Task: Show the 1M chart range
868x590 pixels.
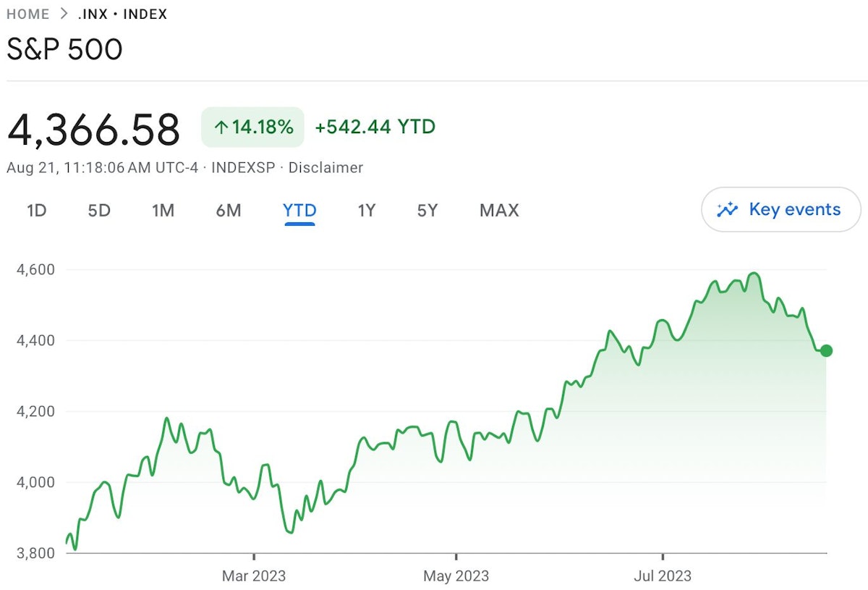Action: (163, 211)
